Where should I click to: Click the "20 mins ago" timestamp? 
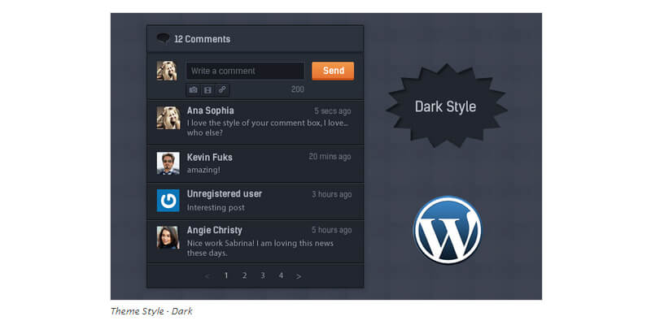tap(330, 157)
